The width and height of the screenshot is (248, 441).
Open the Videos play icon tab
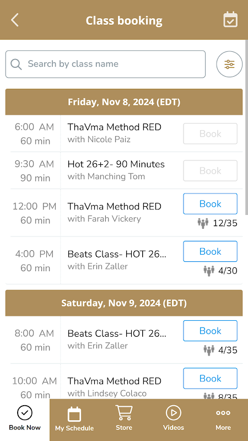coord(174,418)
